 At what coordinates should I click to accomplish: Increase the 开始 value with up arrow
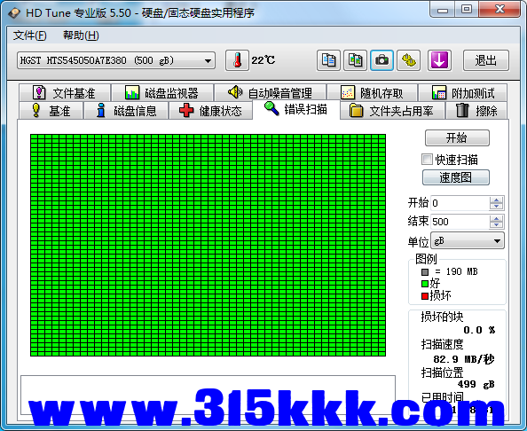click(x=496, y=200)
